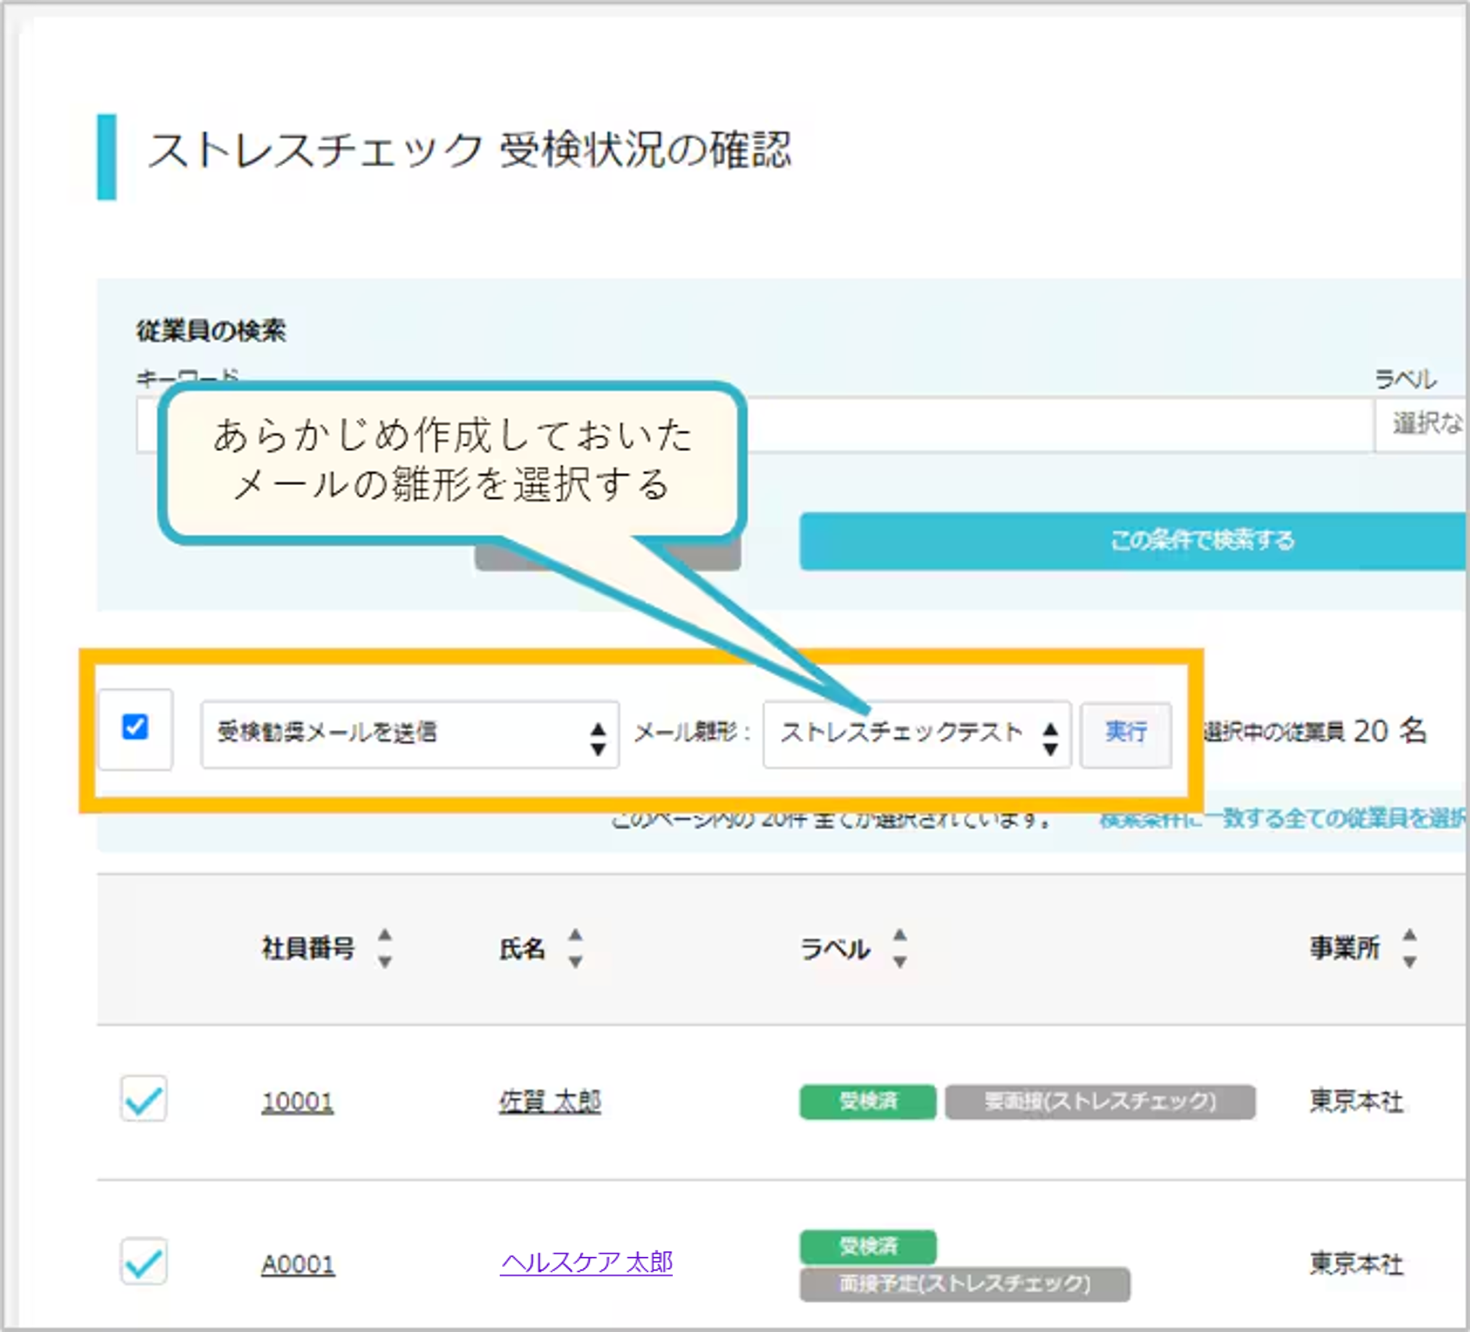Toggle checkbox for employee 10001

[x=143, y=1099]
